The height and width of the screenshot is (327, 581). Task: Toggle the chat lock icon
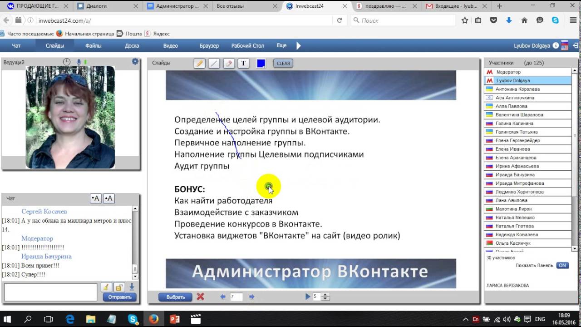click(119, 287)
